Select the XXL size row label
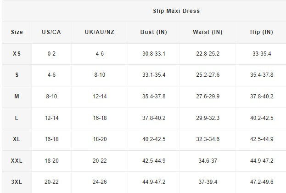 click(17, 161)
